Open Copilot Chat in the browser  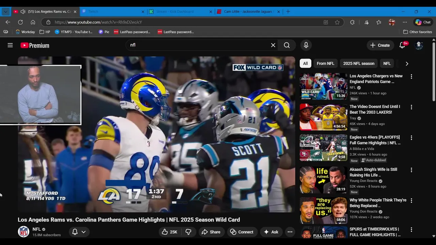(x=423, y=22)
